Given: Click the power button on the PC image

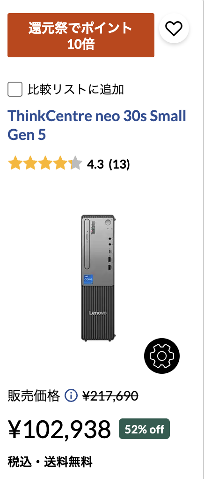Looking at the screenshot, I should pos(108,223).
